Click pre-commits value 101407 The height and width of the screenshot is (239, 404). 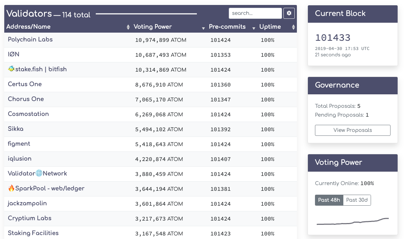click(x=220, y=160)
